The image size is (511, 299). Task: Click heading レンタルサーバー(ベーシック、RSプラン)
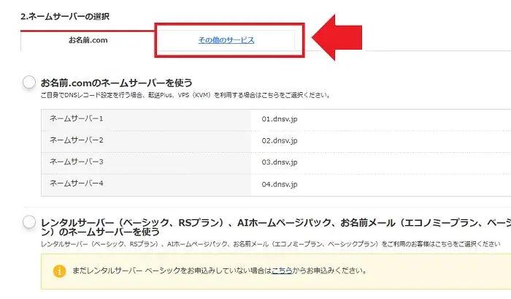point(276,227)
